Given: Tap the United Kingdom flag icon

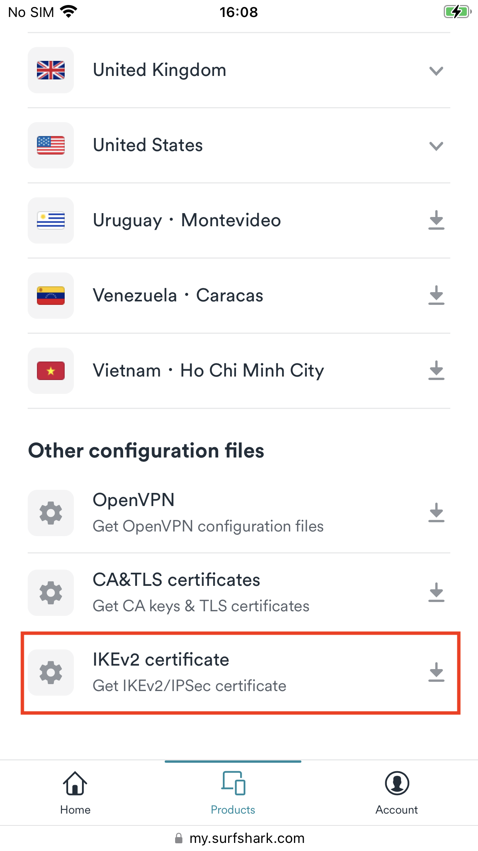Looking at the screenshot, I should coord(51,70).
